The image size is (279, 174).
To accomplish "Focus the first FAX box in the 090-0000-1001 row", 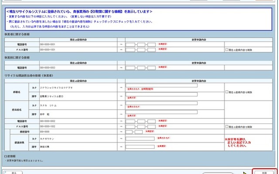I will pyautogui.click(x=130, y=50).
